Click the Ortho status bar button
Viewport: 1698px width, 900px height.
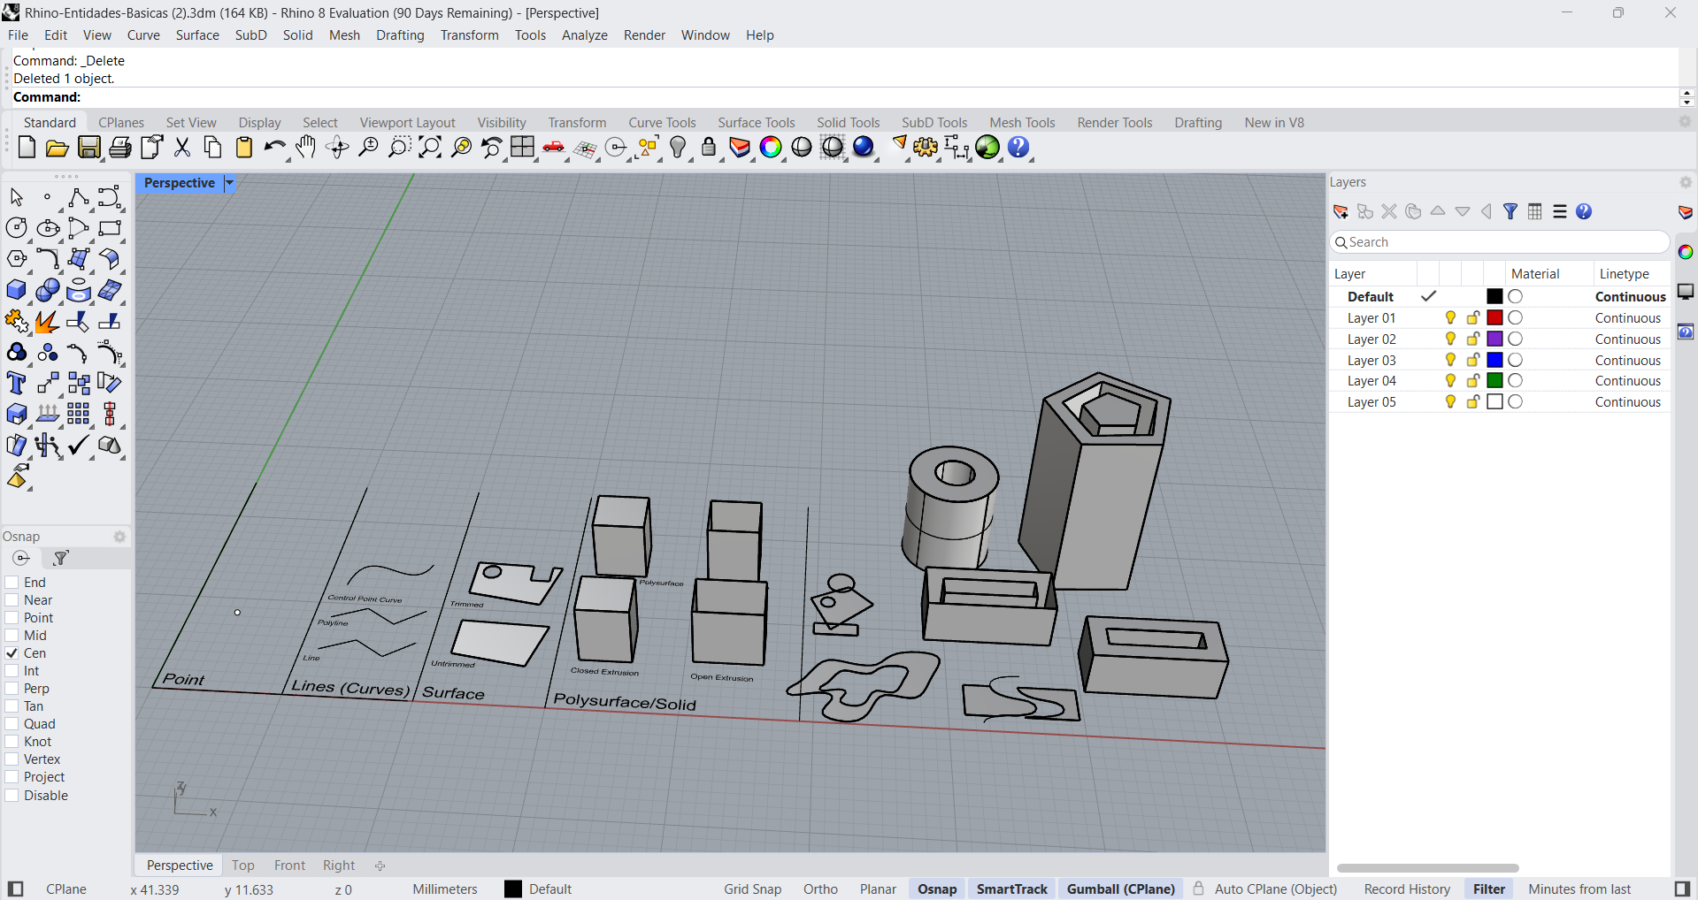(x=820, y=889)
